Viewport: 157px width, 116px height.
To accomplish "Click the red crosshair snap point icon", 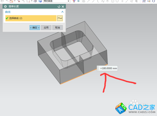I will (19, 1).
